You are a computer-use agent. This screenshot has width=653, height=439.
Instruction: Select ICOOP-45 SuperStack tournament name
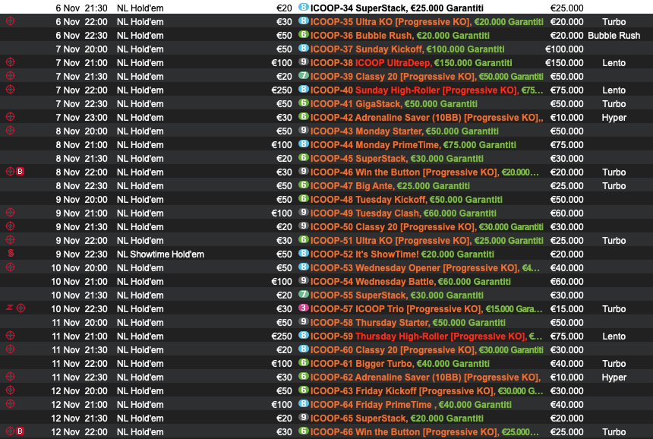397,159
